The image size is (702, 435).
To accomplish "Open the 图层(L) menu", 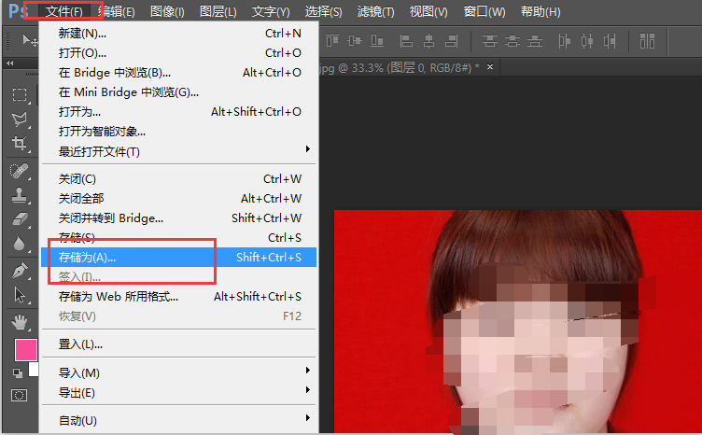I will pyautogui.click(x=218, y=11).
